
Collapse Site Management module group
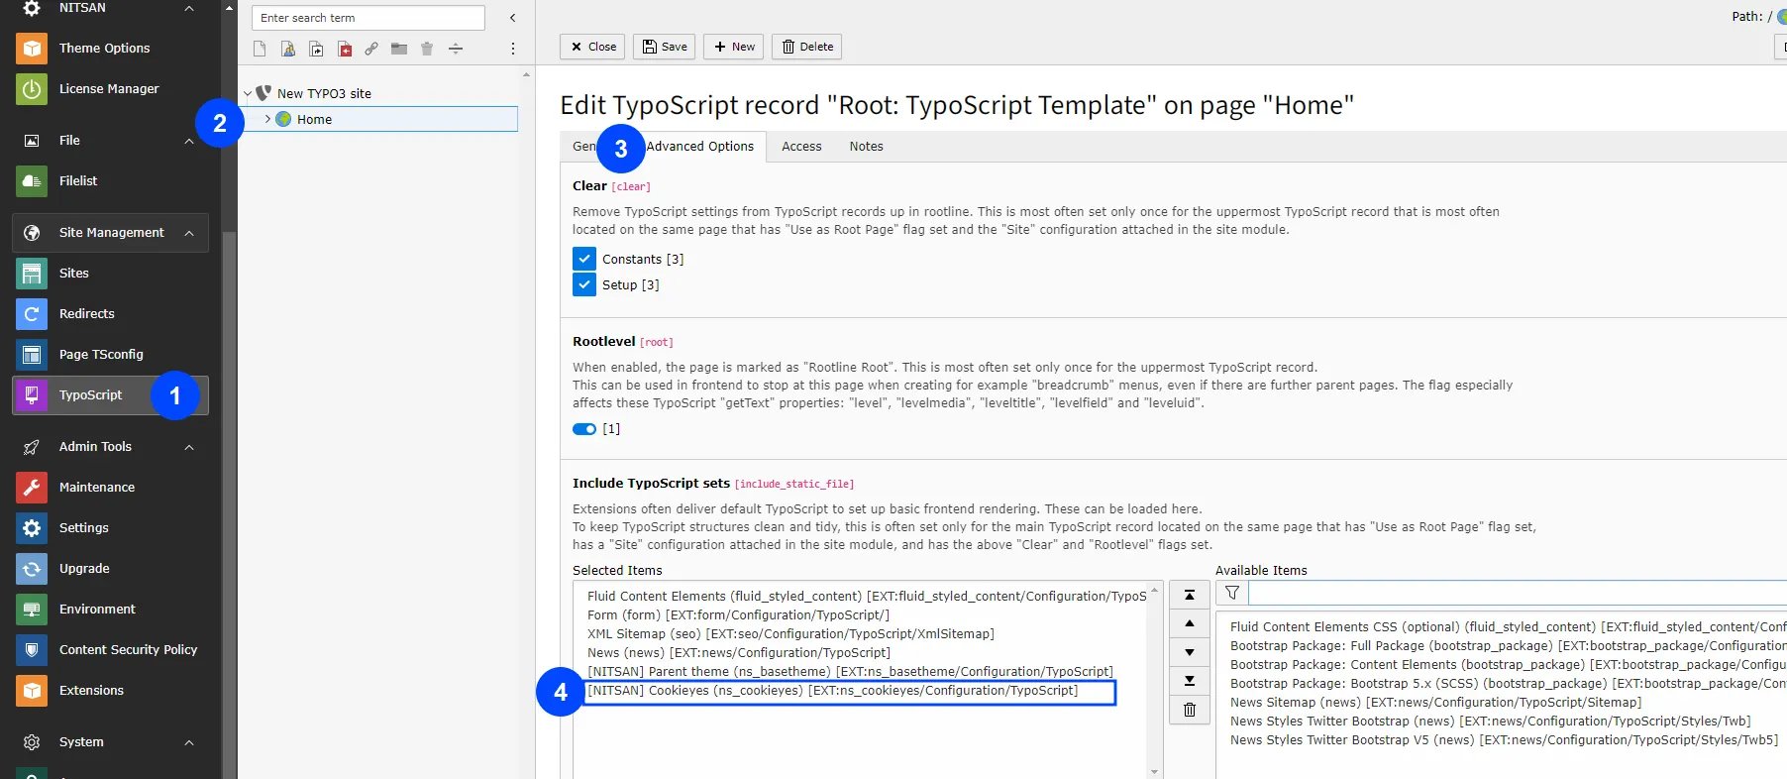click(x=189, y=233)
